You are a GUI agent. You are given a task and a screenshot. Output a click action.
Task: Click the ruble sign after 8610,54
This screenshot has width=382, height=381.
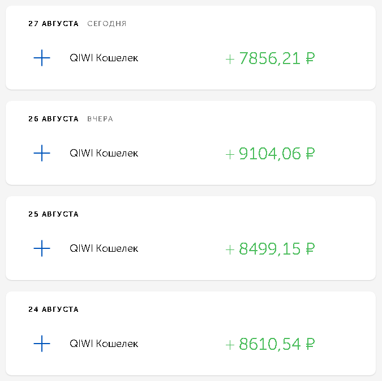coord(310,344)
